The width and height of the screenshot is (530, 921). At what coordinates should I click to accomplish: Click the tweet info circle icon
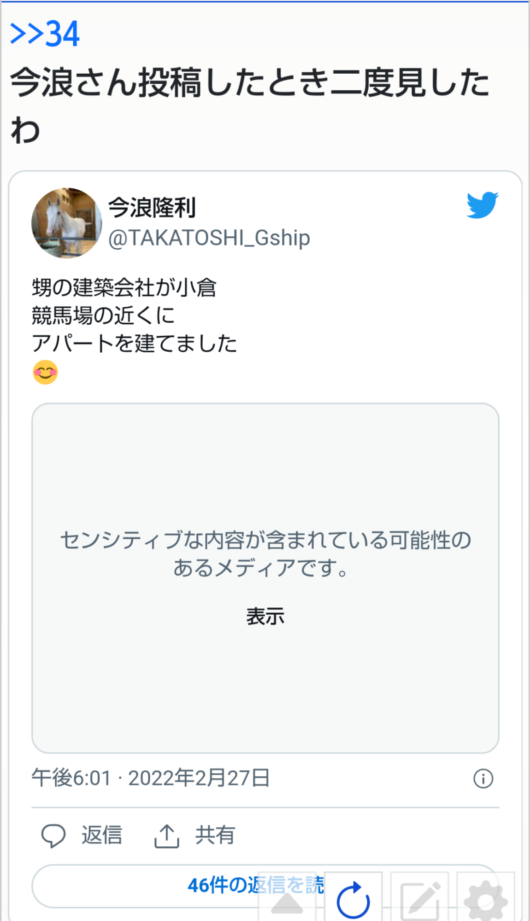pyautogui.click(x=483, y=779)
